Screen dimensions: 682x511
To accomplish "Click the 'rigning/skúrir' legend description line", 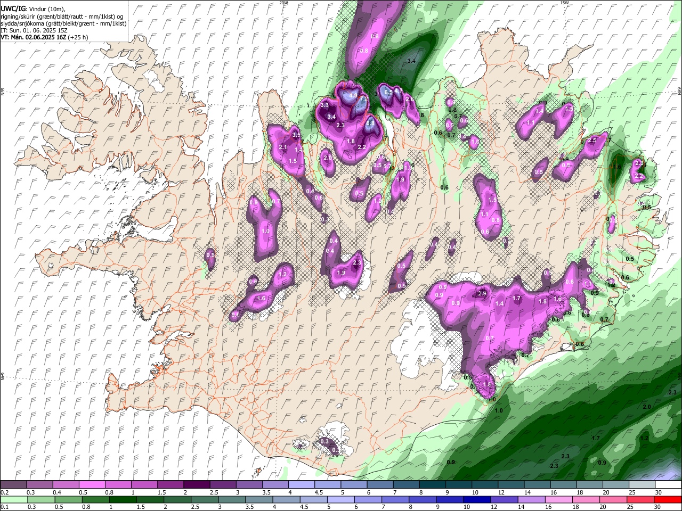I will click(x=62, y=17).
